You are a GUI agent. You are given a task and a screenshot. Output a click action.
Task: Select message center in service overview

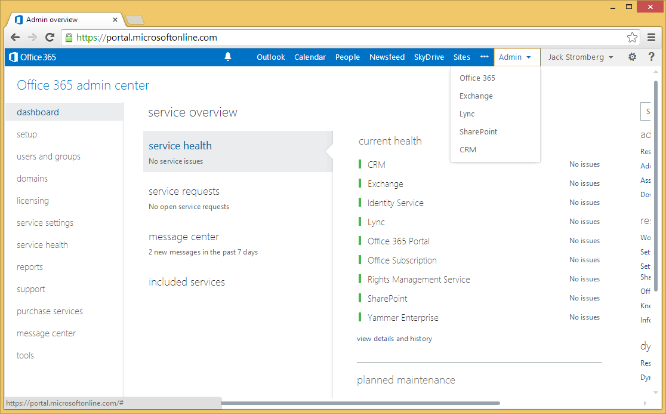[x=203, y=244]
